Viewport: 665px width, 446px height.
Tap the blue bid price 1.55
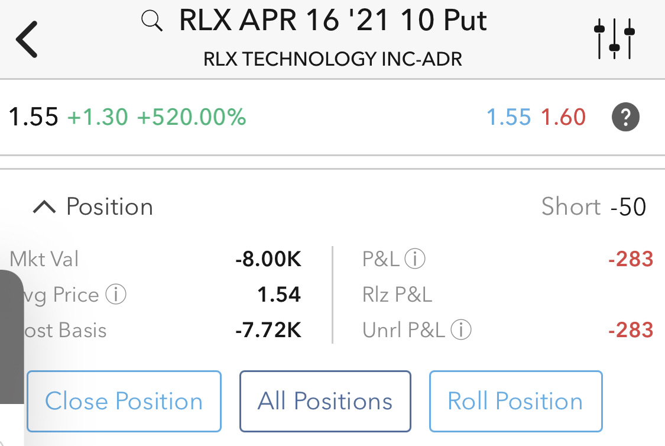pos(509,118)
